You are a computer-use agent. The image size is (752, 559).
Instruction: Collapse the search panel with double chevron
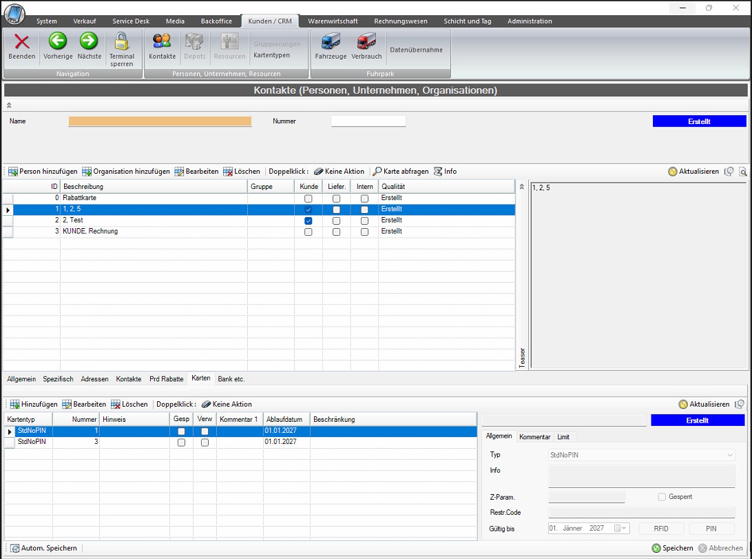[x=10, y=105]
